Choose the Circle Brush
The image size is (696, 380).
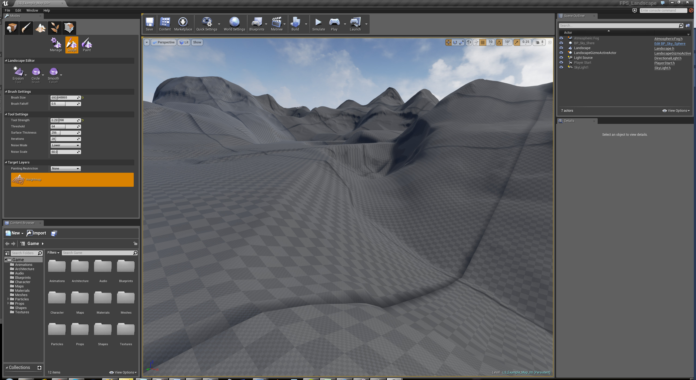[36, 73]
